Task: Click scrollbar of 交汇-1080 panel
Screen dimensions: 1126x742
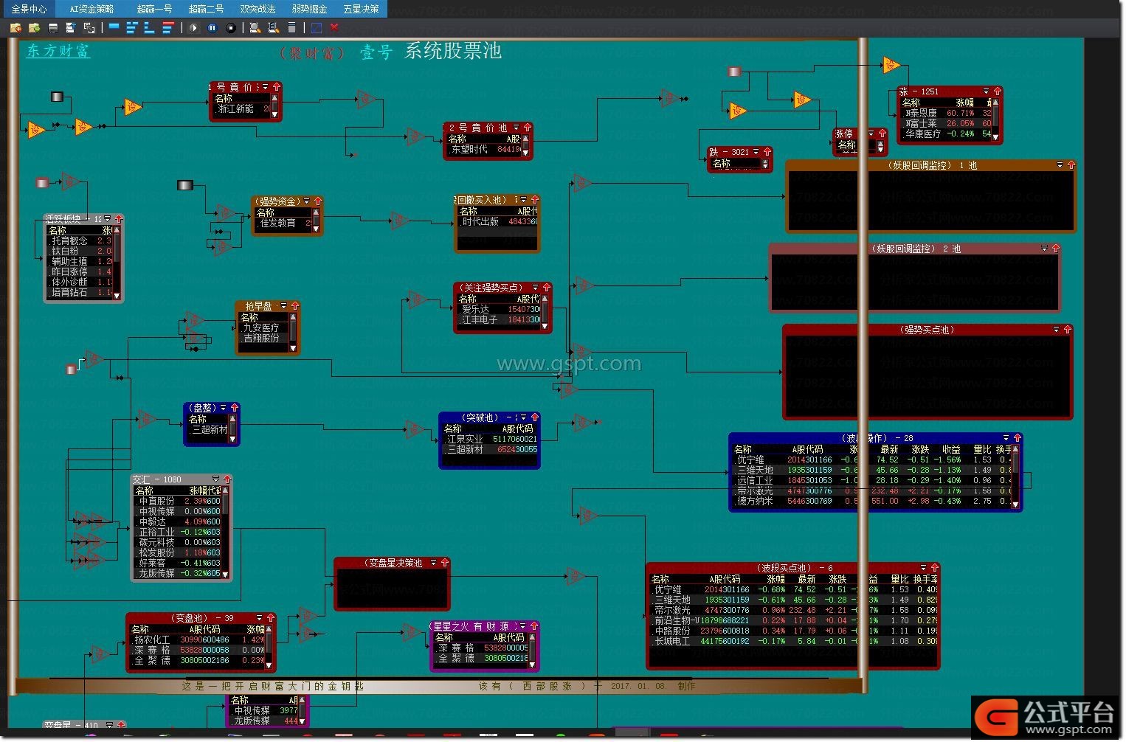Action: pyautogui.click(x=225, y=532)
